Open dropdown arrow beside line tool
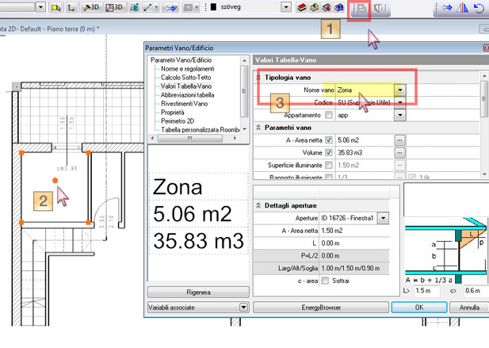This screenshot has height=348, width=489. click(x=156, y=7)
